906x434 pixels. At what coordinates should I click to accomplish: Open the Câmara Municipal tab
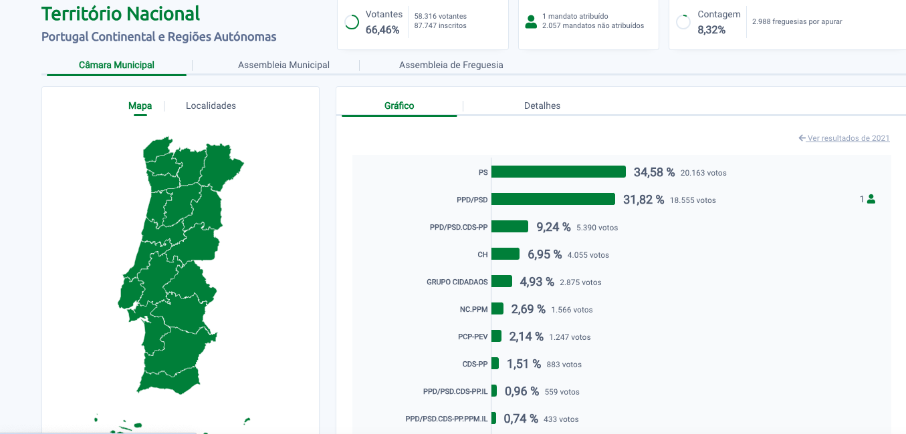coord(116,65)
